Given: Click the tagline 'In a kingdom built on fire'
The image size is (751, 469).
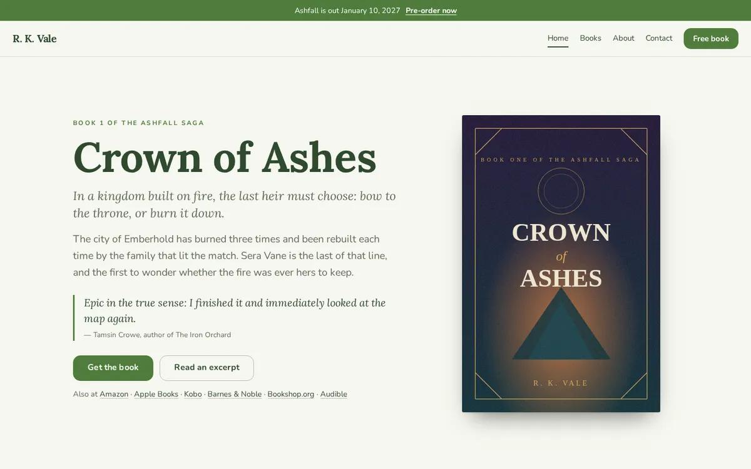Looking at the screenshot, I should pyautogui.click(x=235, y=204).
